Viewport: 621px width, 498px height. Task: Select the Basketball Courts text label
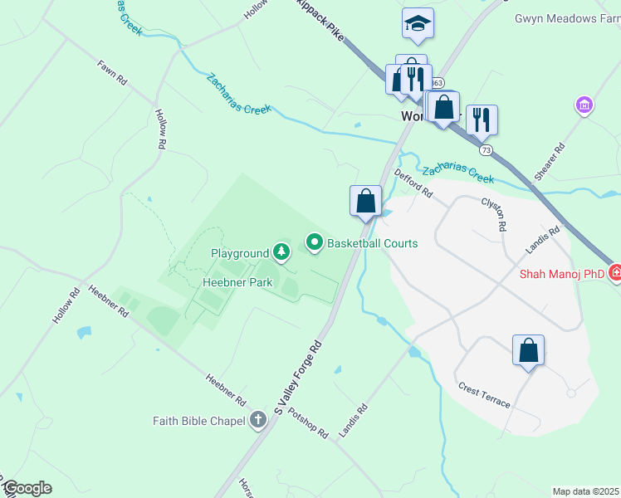pos(372,243)
